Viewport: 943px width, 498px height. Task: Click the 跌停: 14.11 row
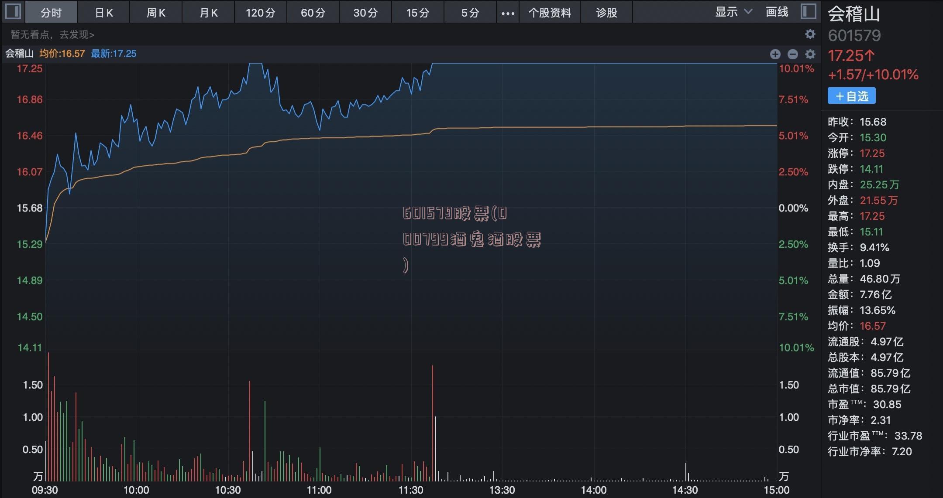pos(856,169)
